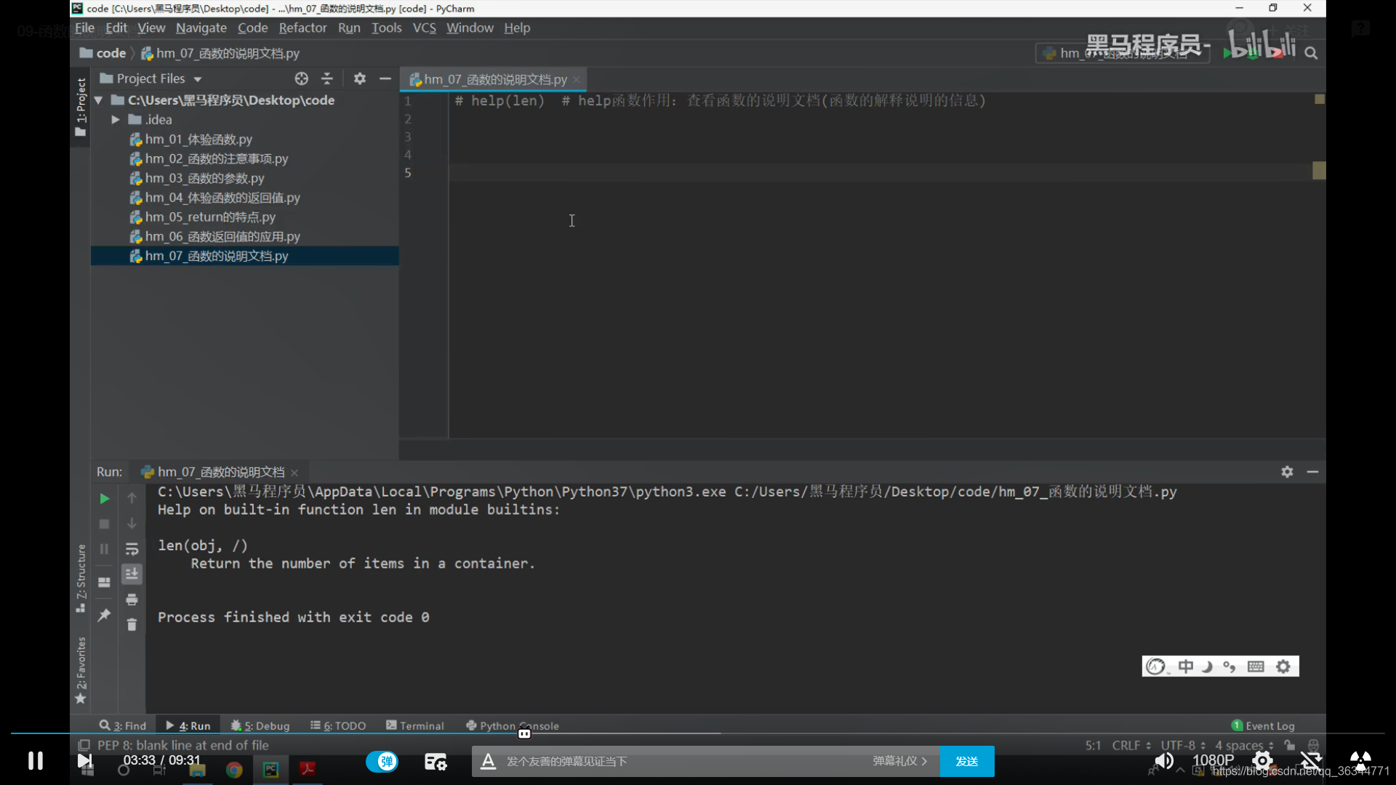Open Project panel settings gear
1396x785 pixels.
[360, 78]
